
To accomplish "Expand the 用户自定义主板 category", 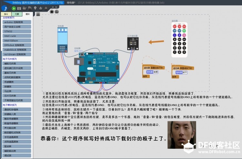I will pos(17,27).
